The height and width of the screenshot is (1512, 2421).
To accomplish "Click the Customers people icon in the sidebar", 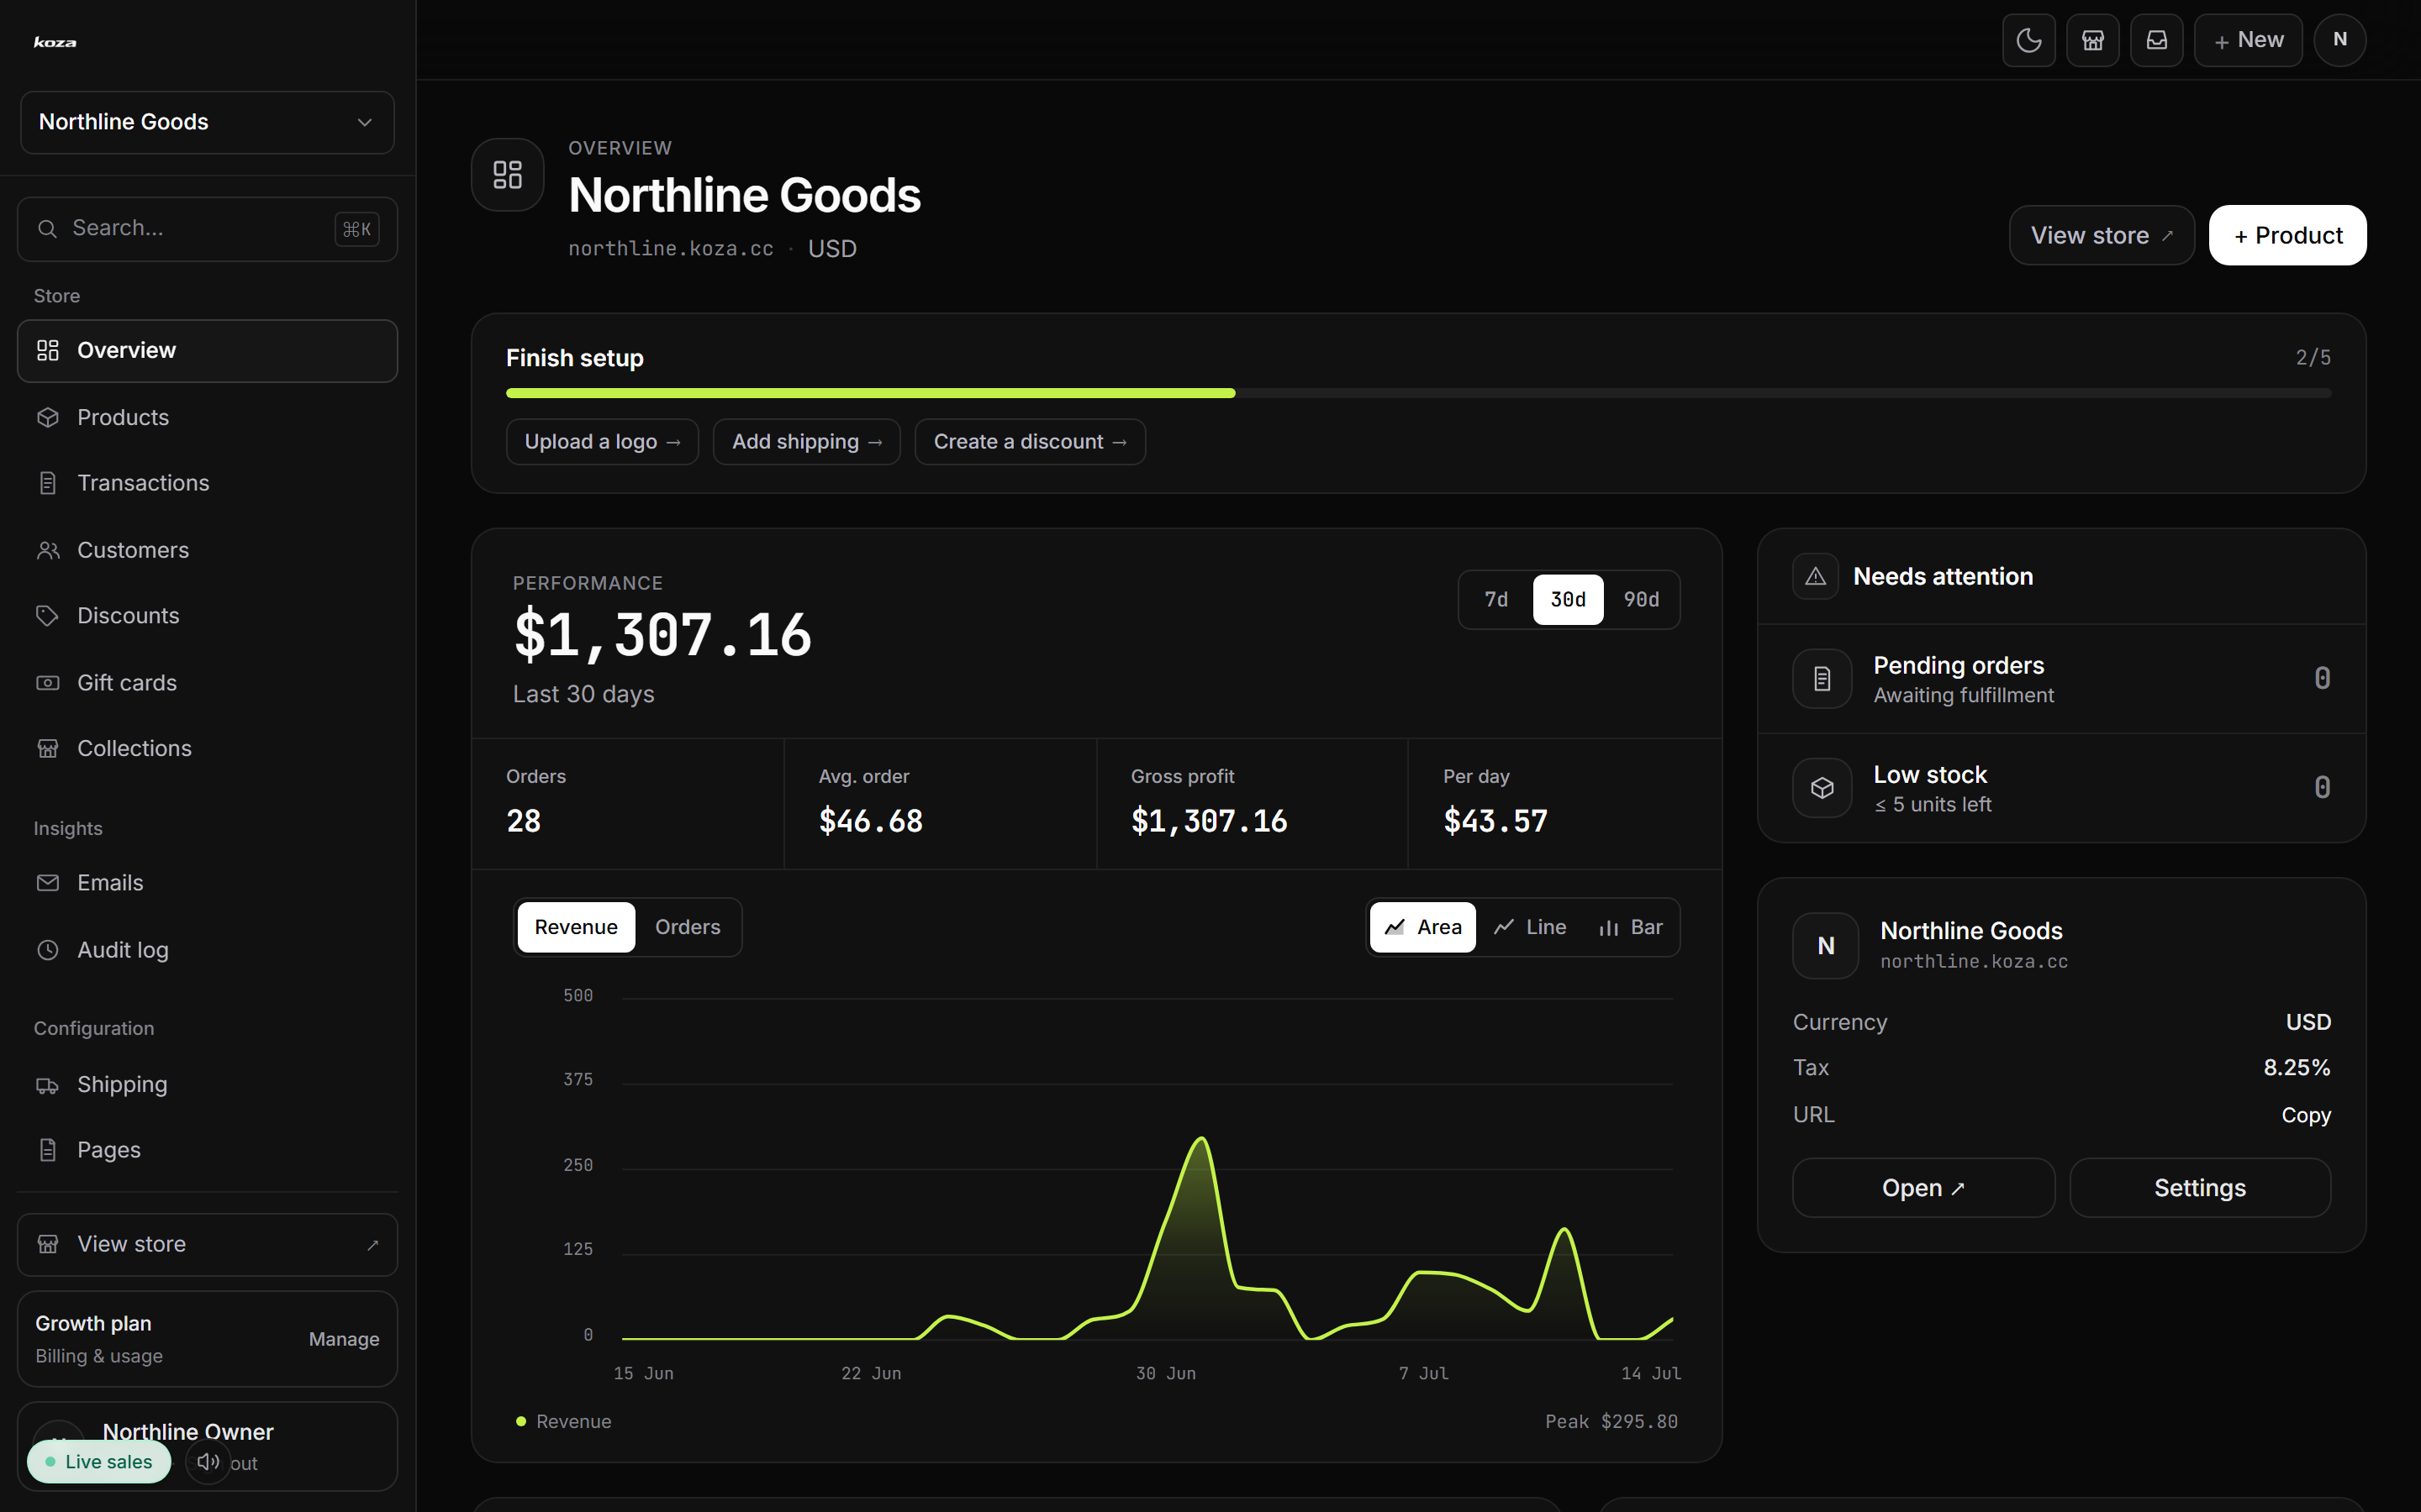I will click(48, 550).
